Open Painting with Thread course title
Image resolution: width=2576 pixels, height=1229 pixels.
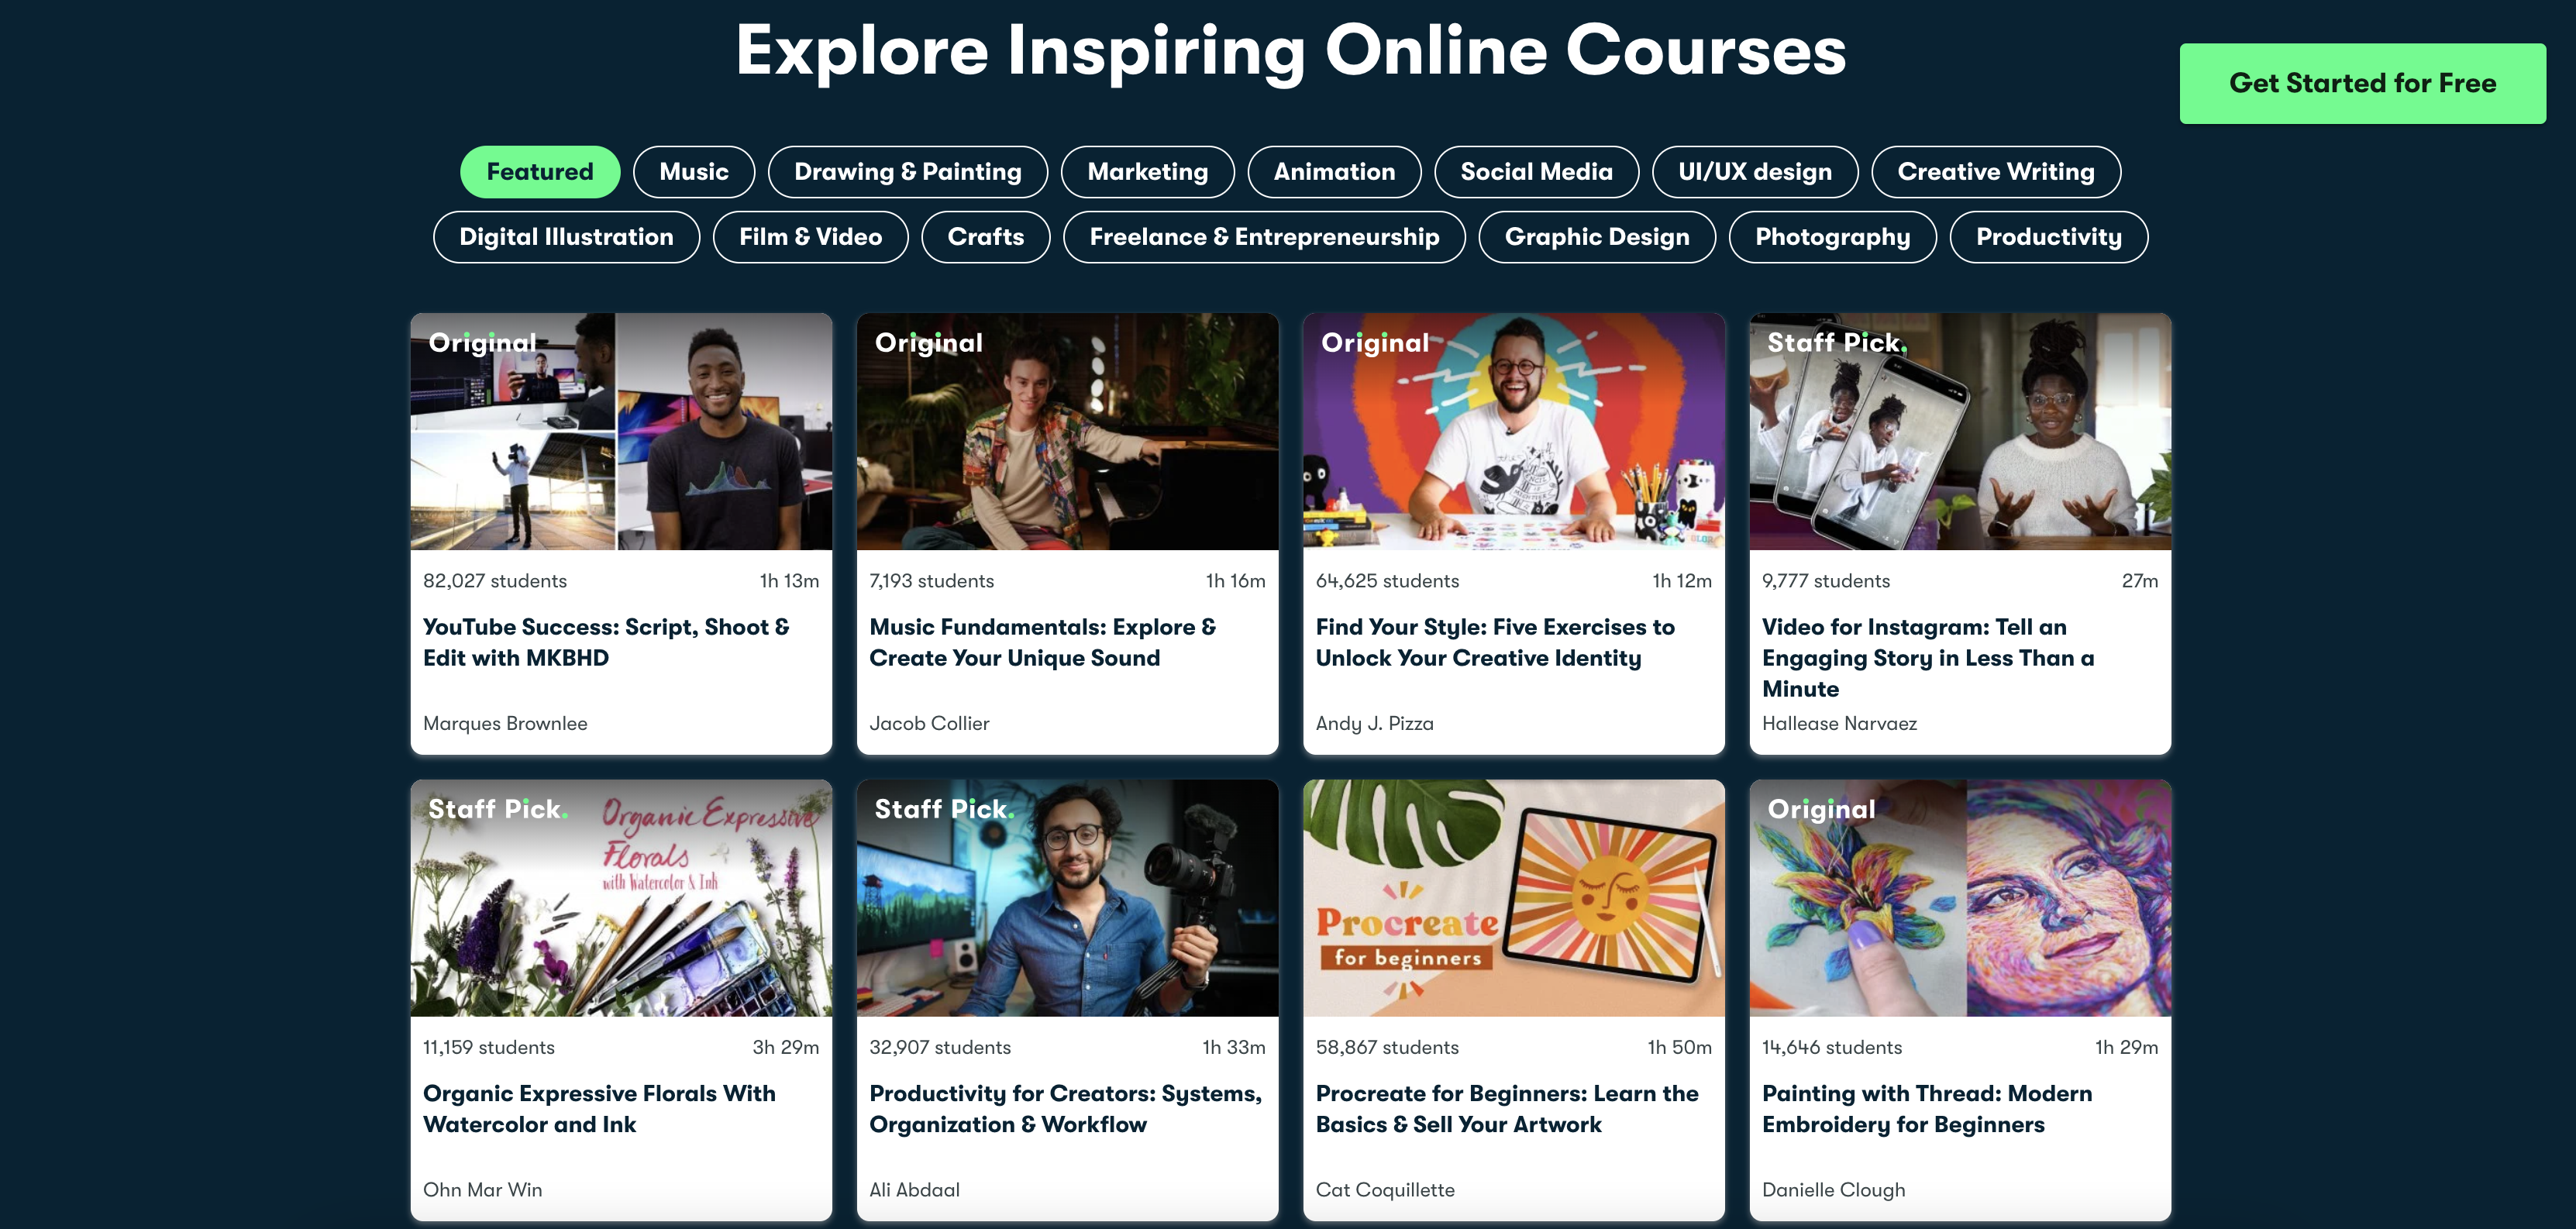[x=1926, y=1108]
